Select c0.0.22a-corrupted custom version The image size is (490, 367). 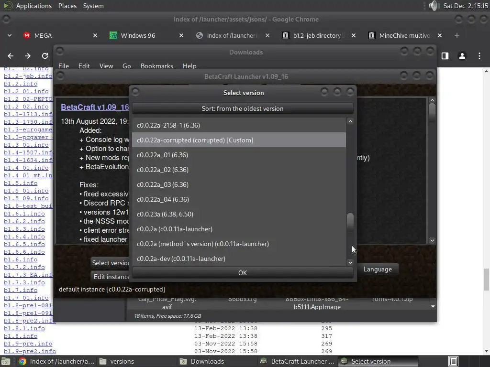coord(239,140)
